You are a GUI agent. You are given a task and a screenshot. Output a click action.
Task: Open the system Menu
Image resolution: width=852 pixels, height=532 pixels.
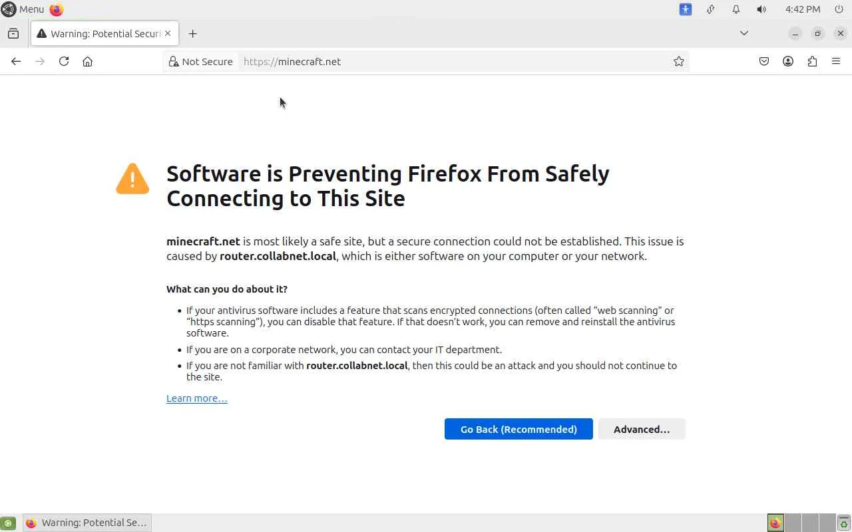click(x=23, y=9)
